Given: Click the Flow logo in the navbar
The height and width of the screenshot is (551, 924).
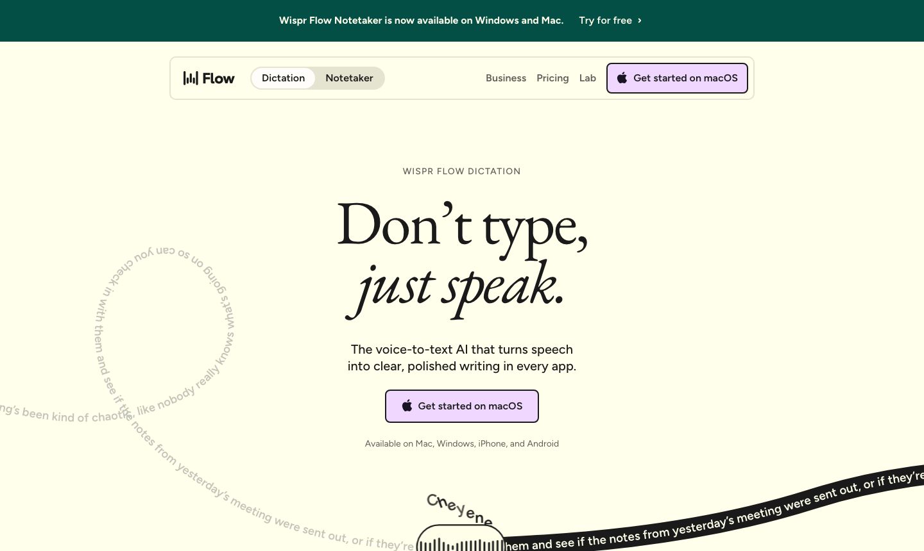Looking at the screenshot, I should click(x=209, y=78).
